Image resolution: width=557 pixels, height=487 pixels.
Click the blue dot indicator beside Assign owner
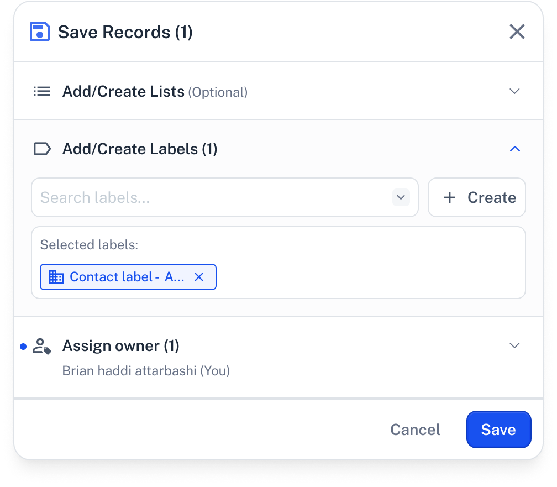23,347
